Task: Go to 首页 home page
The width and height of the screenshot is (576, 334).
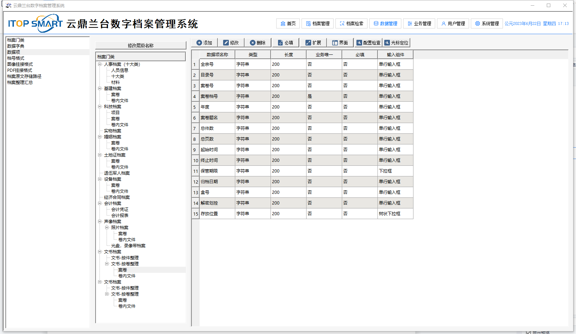Action: click(x=288, y=23)
